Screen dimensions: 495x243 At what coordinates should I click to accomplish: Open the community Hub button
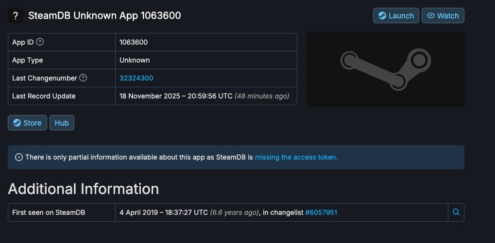point(62,123)
